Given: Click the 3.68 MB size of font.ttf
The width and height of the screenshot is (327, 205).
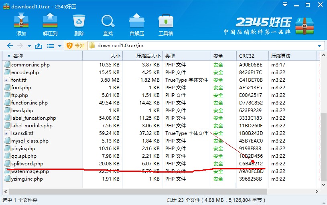Looking at the screenshot, I should (x=110, y=80).
